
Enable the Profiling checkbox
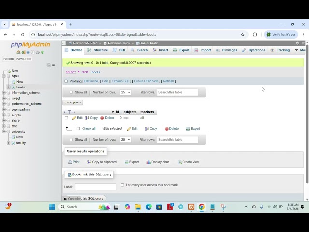pyautogui.click(x=66, y=81)
